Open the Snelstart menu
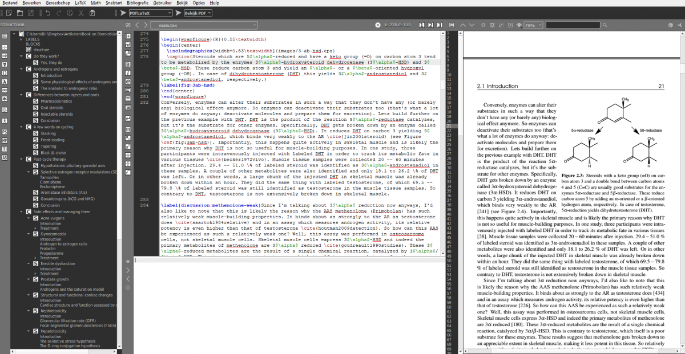 pyautogui.click(x=114, y=3)
